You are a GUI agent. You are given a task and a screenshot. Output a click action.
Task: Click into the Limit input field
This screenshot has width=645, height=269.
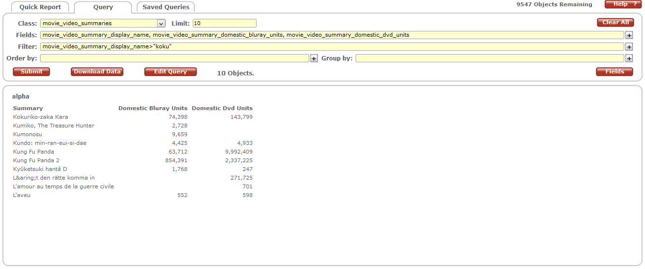pyautogui.click(x=224, y=23)
